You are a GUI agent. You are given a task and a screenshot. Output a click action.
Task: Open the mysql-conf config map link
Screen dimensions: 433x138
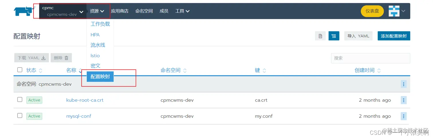click(x=79, y=116)
